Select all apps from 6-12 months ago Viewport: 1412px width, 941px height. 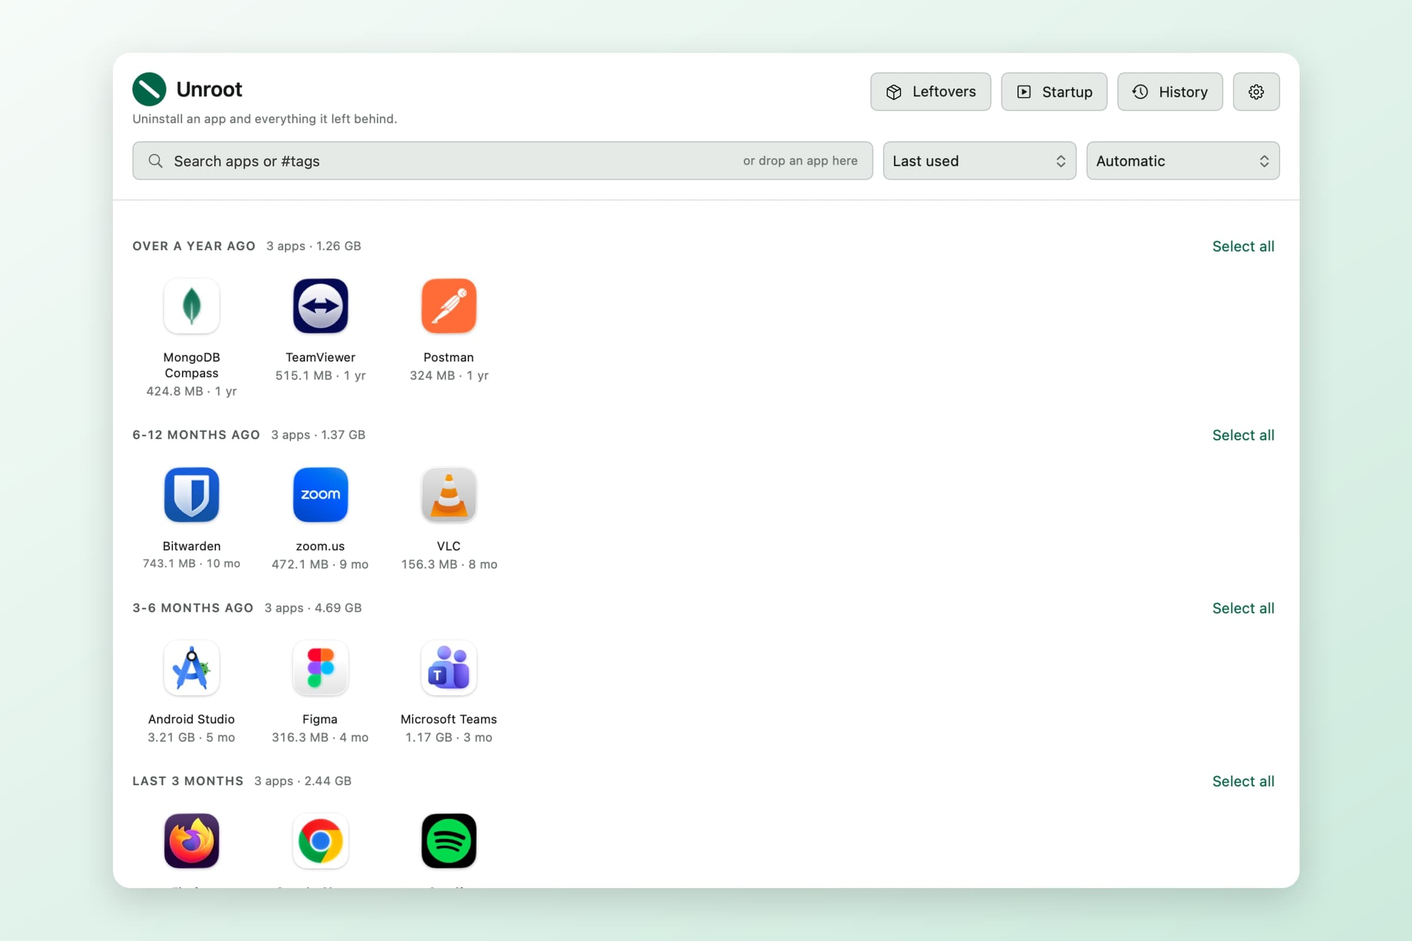(x=1243, y=435)
